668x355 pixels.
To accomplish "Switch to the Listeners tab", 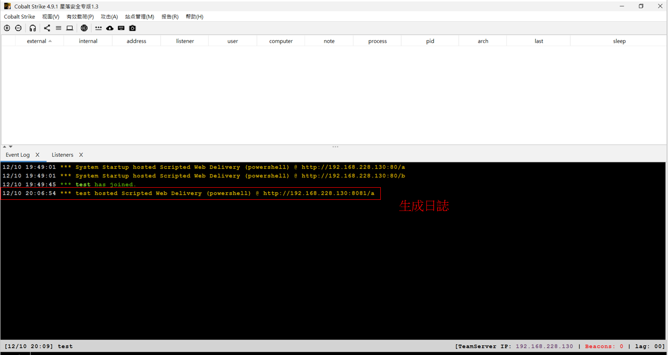I will point(63,155).
